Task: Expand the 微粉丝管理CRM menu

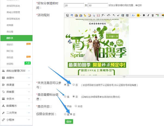Action: [x=16, y=71]
